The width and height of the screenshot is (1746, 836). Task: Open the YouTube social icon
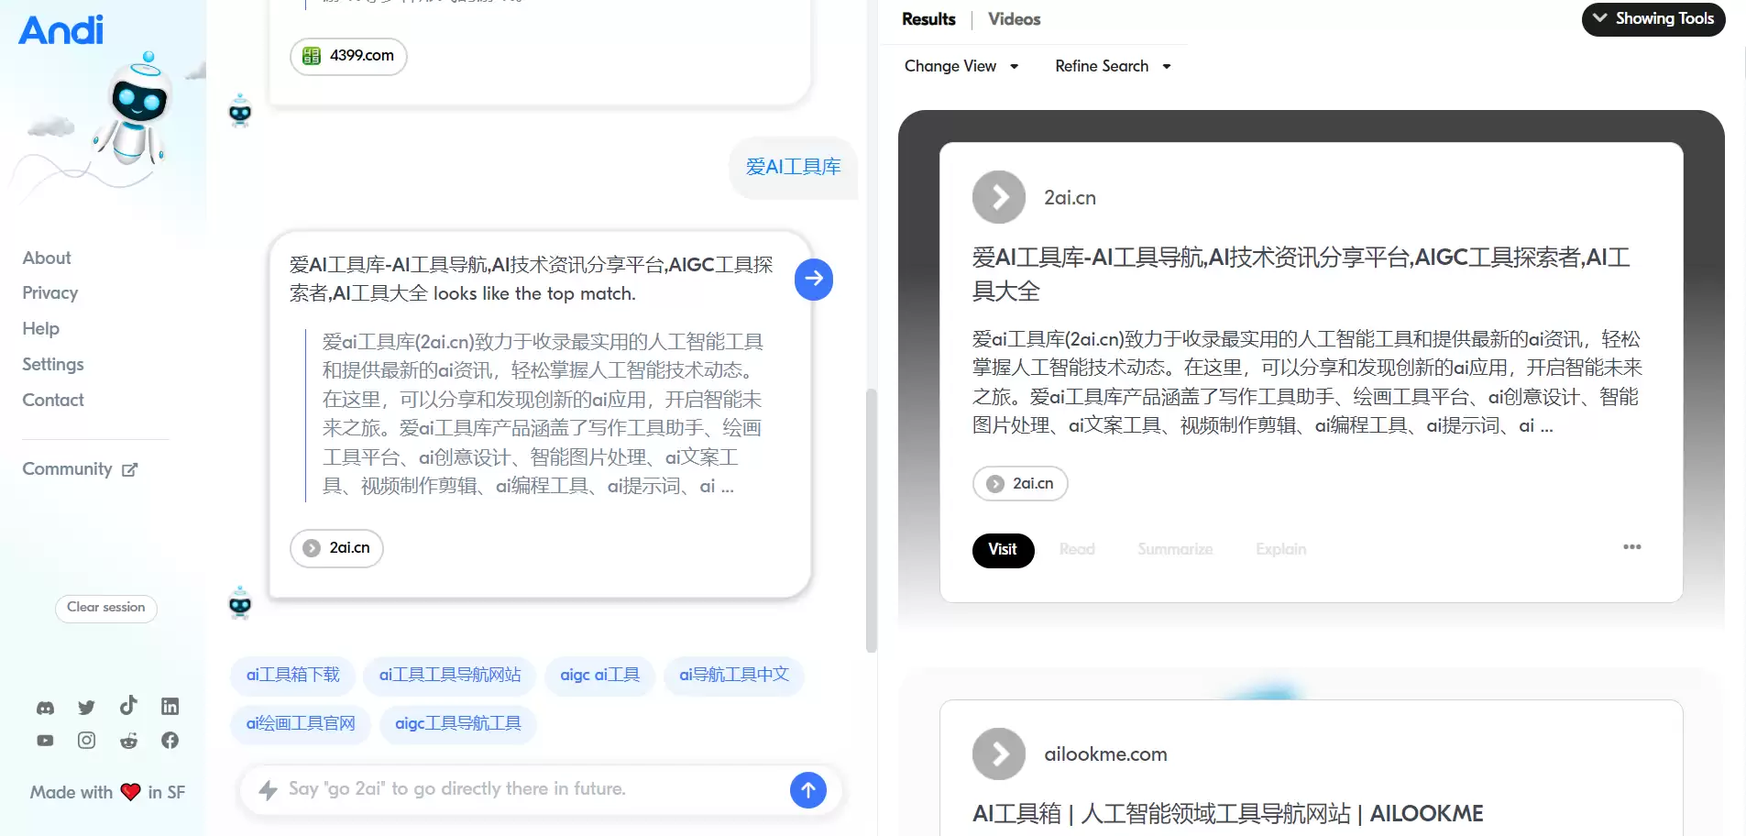[x=45, y=740]
